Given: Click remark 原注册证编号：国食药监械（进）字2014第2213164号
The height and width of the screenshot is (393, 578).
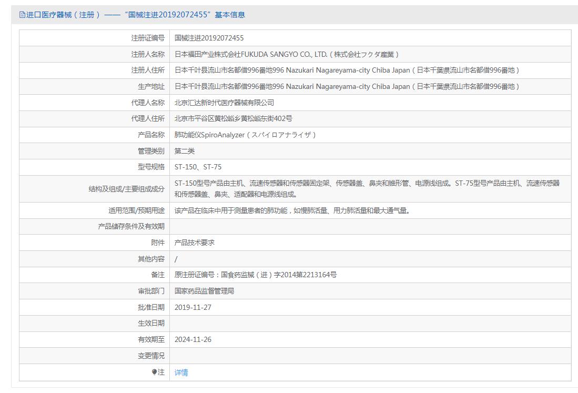Looking at the screenshot, I should tap(256, 275).
